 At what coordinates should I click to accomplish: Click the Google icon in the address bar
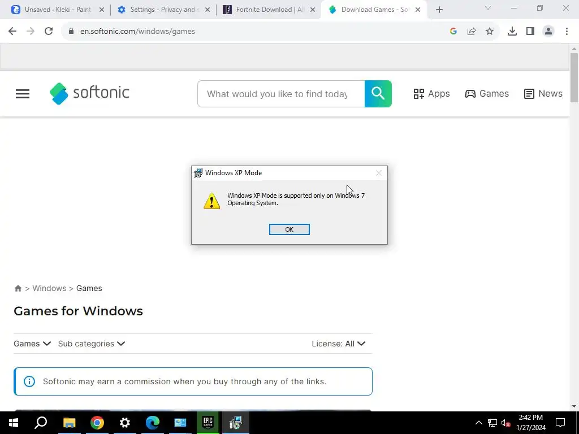point(453,32)
